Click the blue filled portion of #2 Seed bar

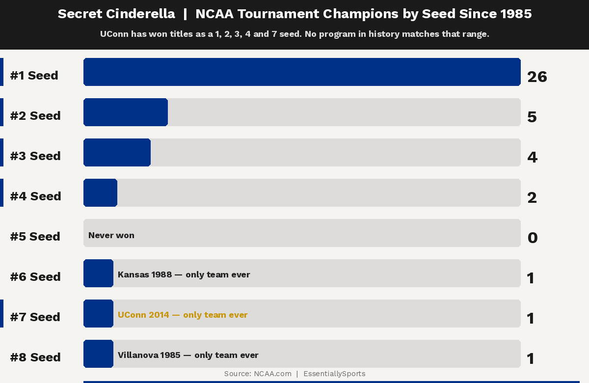[x=126, y=112]
